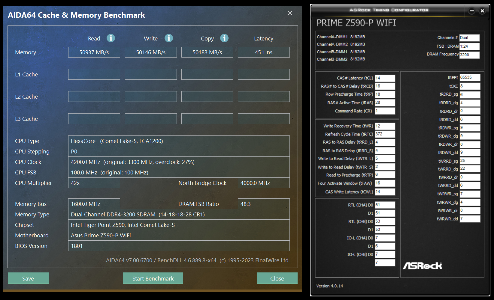
Task: Click the Refresh Cycle Time (tRFC) field
Action: coord(385,134)
